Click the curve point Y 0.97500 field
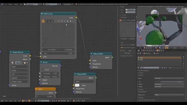This screenshot has width=187, height=105. (67, 50)
